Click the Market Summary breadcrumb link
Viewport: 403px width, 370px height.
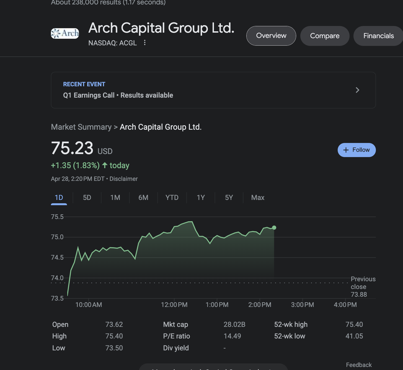click(81, 127)
